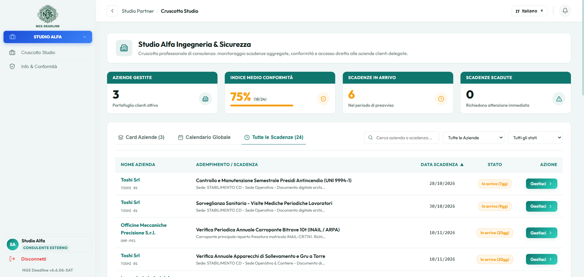Open the Tutte le Aziende filter dropdown

(474, 138)
